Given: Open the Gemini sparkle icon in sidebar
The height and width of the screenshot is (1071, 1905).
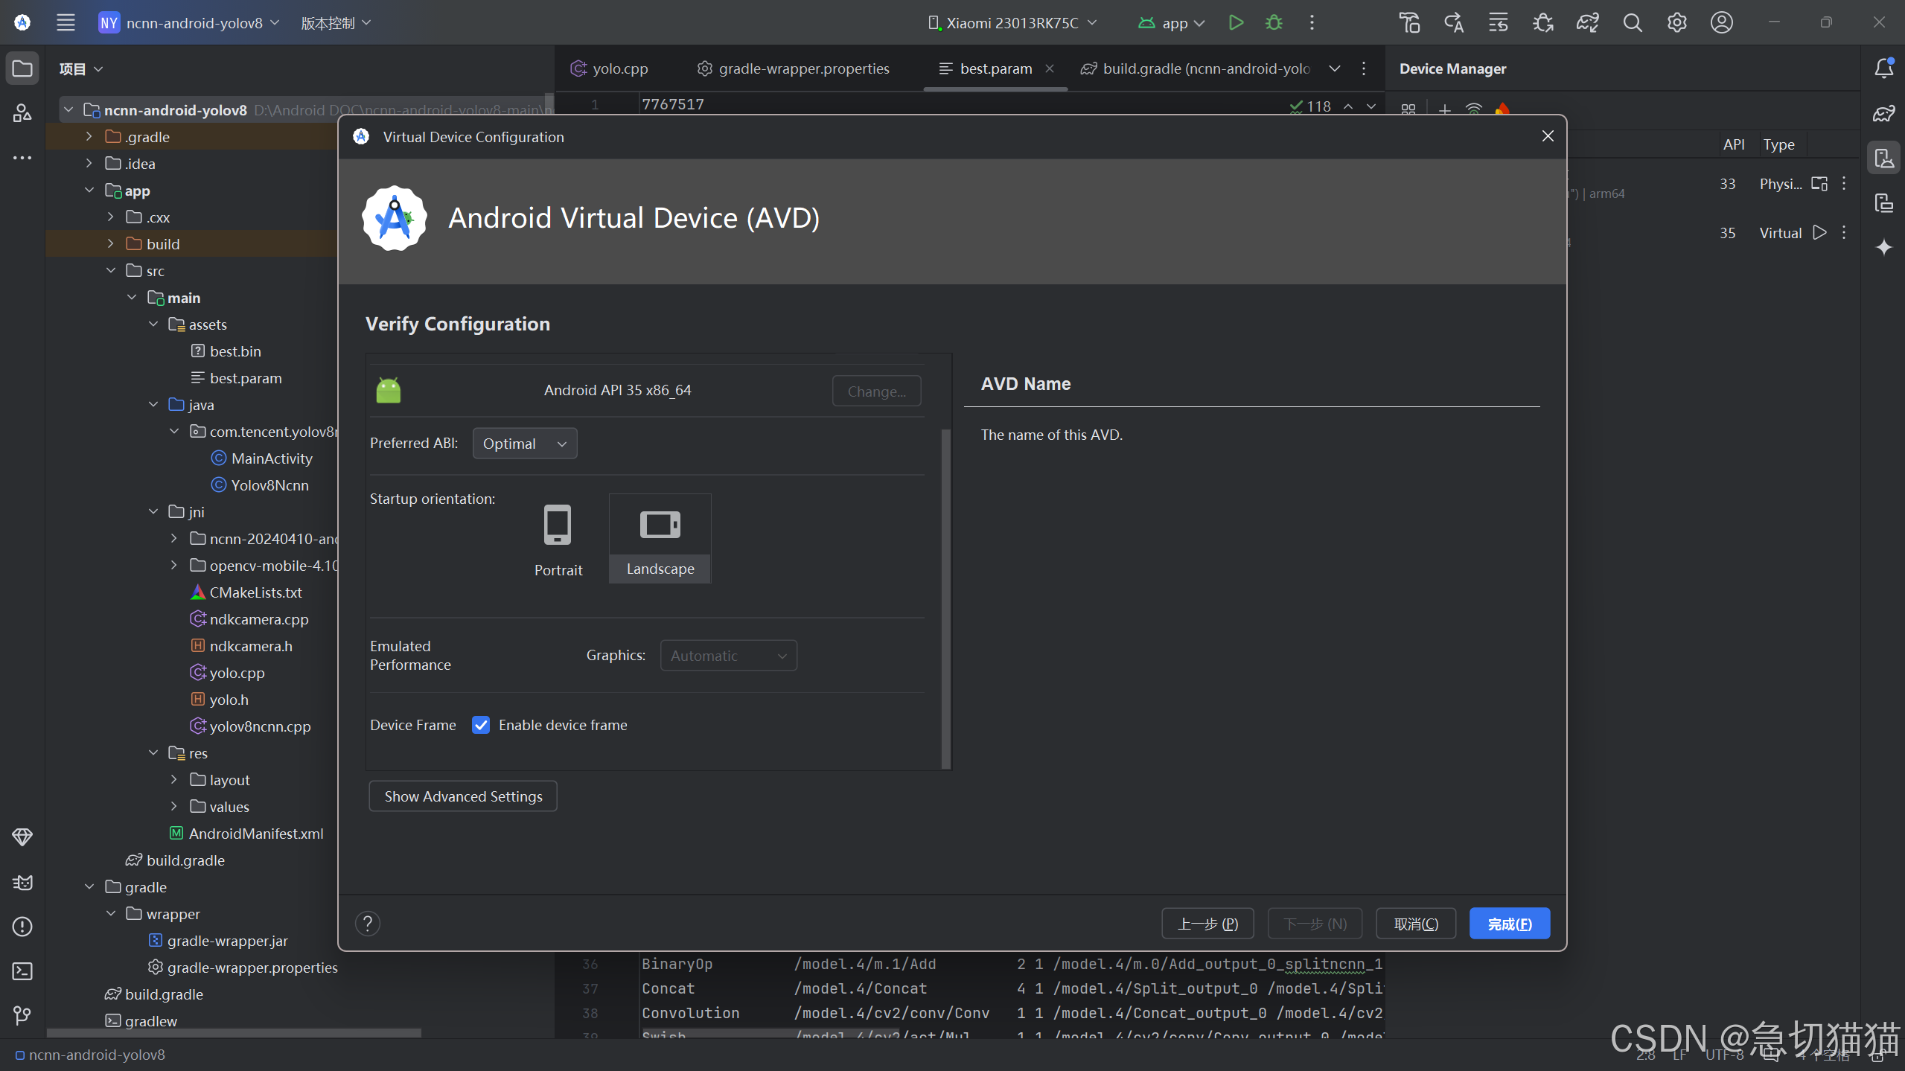Looking at the screenshot, I should tap(1883, 247).
